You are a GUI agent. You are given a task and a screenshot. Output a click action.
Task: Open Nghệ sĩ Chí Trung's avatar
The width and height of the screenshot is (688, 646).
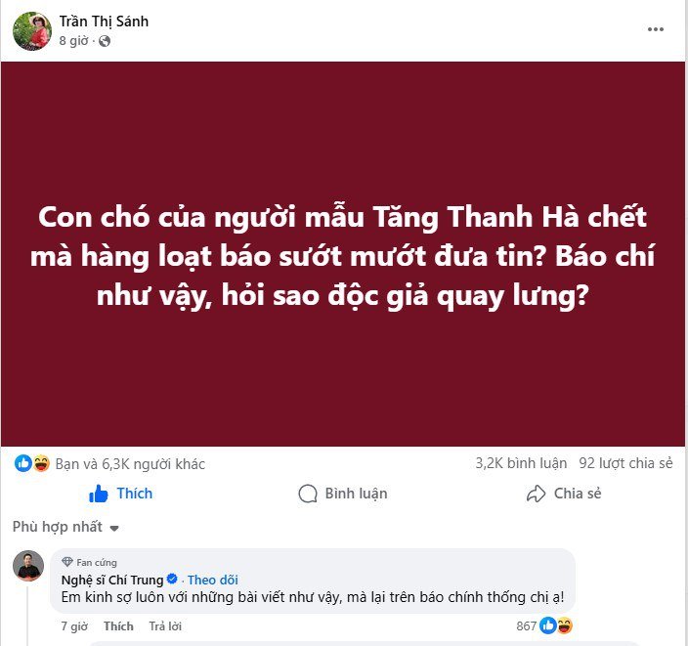point(28,566)
